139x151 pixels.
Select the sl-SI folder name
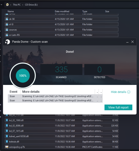[x=11, y=24]
